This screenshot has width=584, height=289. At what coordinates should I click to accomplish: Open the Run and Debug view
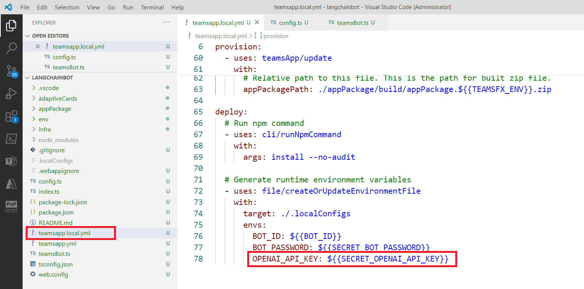[x=11, y=93]
